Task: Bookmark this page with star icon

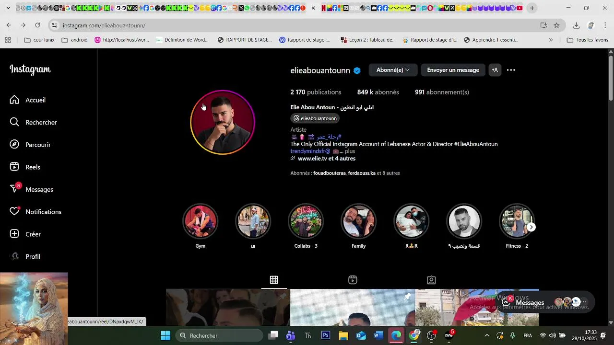Action: (x=556, y=25)
